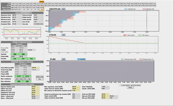Click Plánovaný výkon (1H) legend swatch

click(141, 59)
